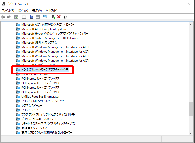Click the Update driver toolbar icon
Image resolution: width=195 pixels, height=143 pixels.
pos(53,17)
